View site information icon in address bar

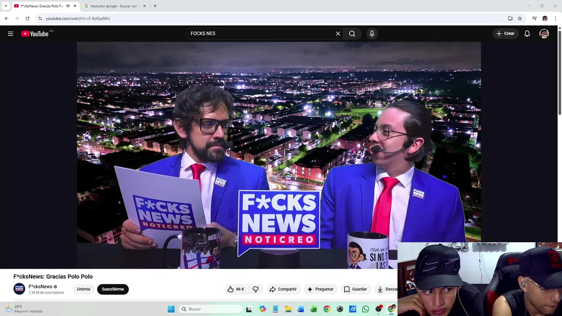pyautogui.click(x=40, y=18)
